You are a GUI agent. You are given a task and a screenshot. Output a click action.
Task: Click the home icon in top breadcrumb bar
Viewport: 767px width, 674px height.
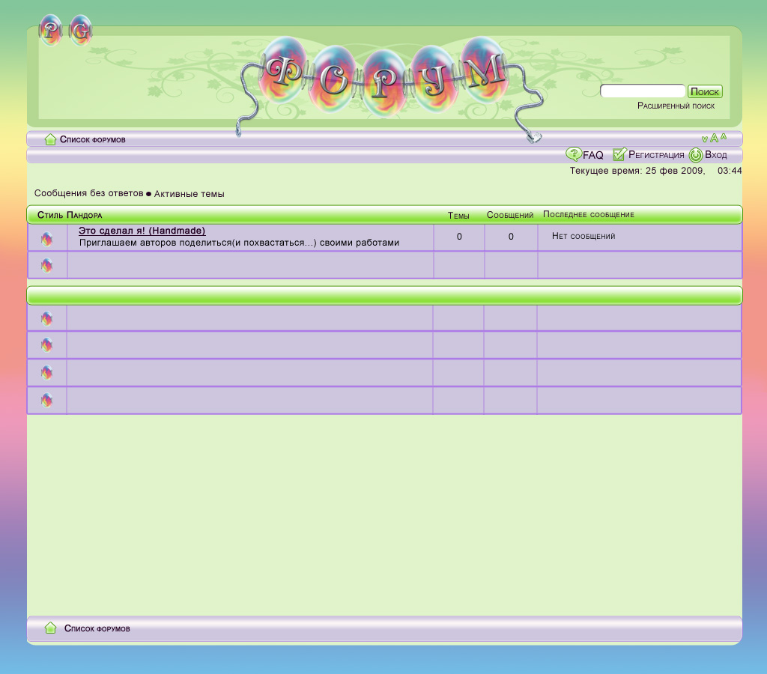pos(50,139)
